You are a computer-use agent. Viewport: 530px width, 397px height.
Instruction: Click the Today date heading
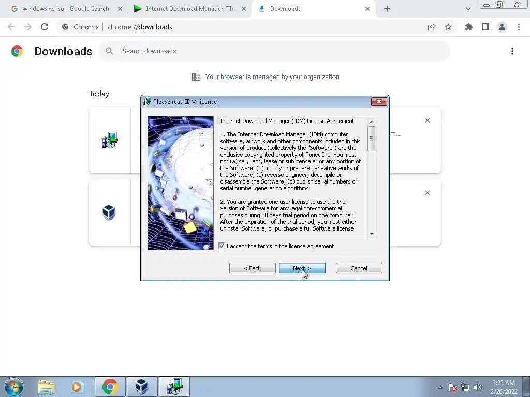[99, 94]
